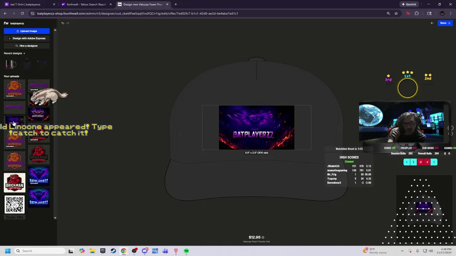Hire a designer

pos(27,46)
